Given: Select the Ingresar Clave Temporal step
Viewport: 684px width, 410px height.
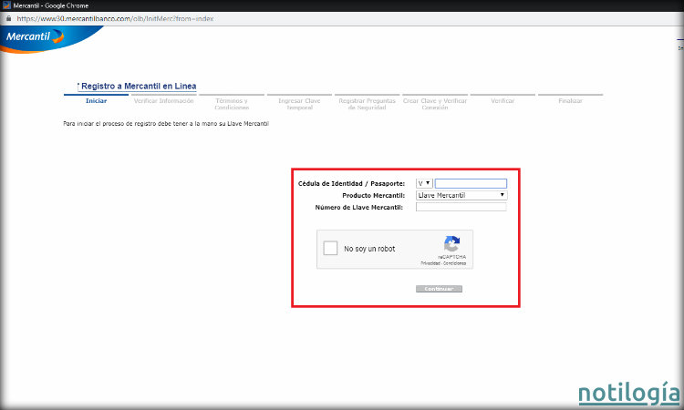Looking at the screenshot, I should [299, 104].
